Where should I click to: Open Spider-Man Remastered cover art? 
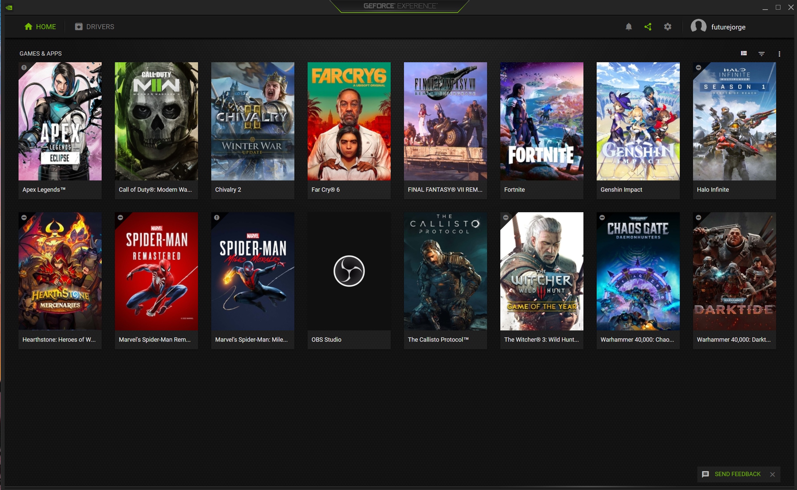pos(156,271)
